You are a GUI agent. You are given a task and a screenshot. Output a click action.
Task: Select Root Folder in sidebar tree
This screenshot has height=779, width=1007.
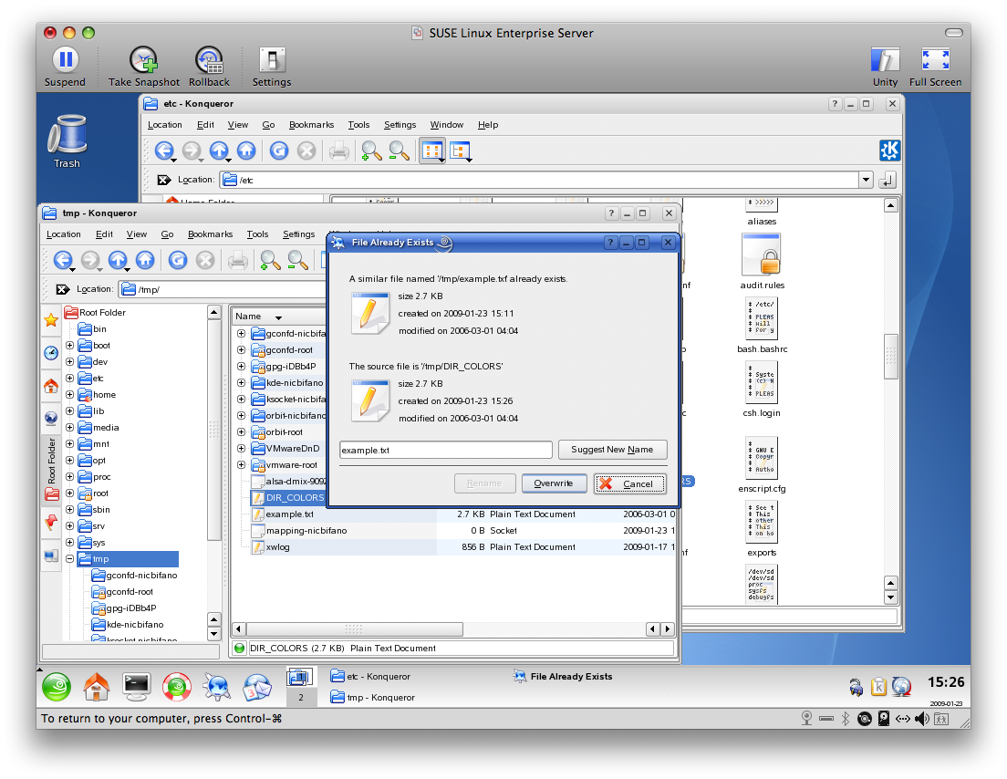95,313
